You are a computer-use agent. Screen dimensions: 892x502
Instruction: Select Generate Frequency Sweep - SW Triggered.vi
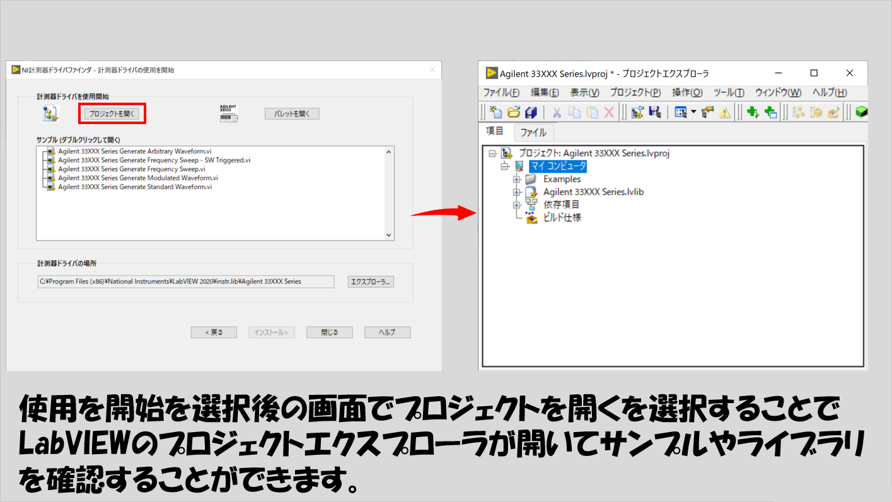154,160
